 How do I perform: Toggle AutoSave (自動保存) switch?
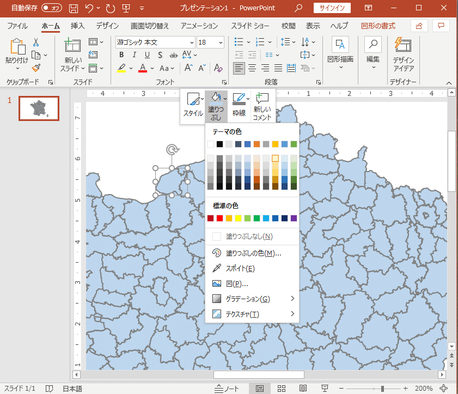tap(51, 8)
